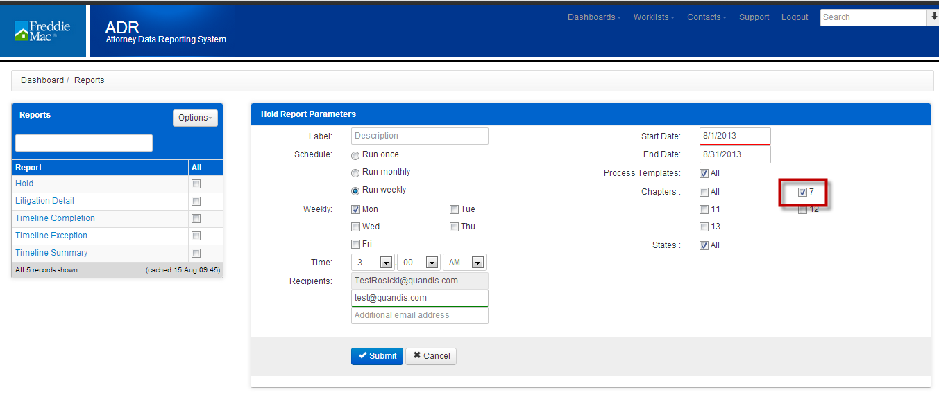Open the Worklists menu

pos(654,17)
